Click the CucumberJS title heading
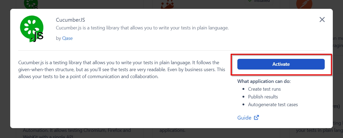343x138 pixels. point(70,20)
